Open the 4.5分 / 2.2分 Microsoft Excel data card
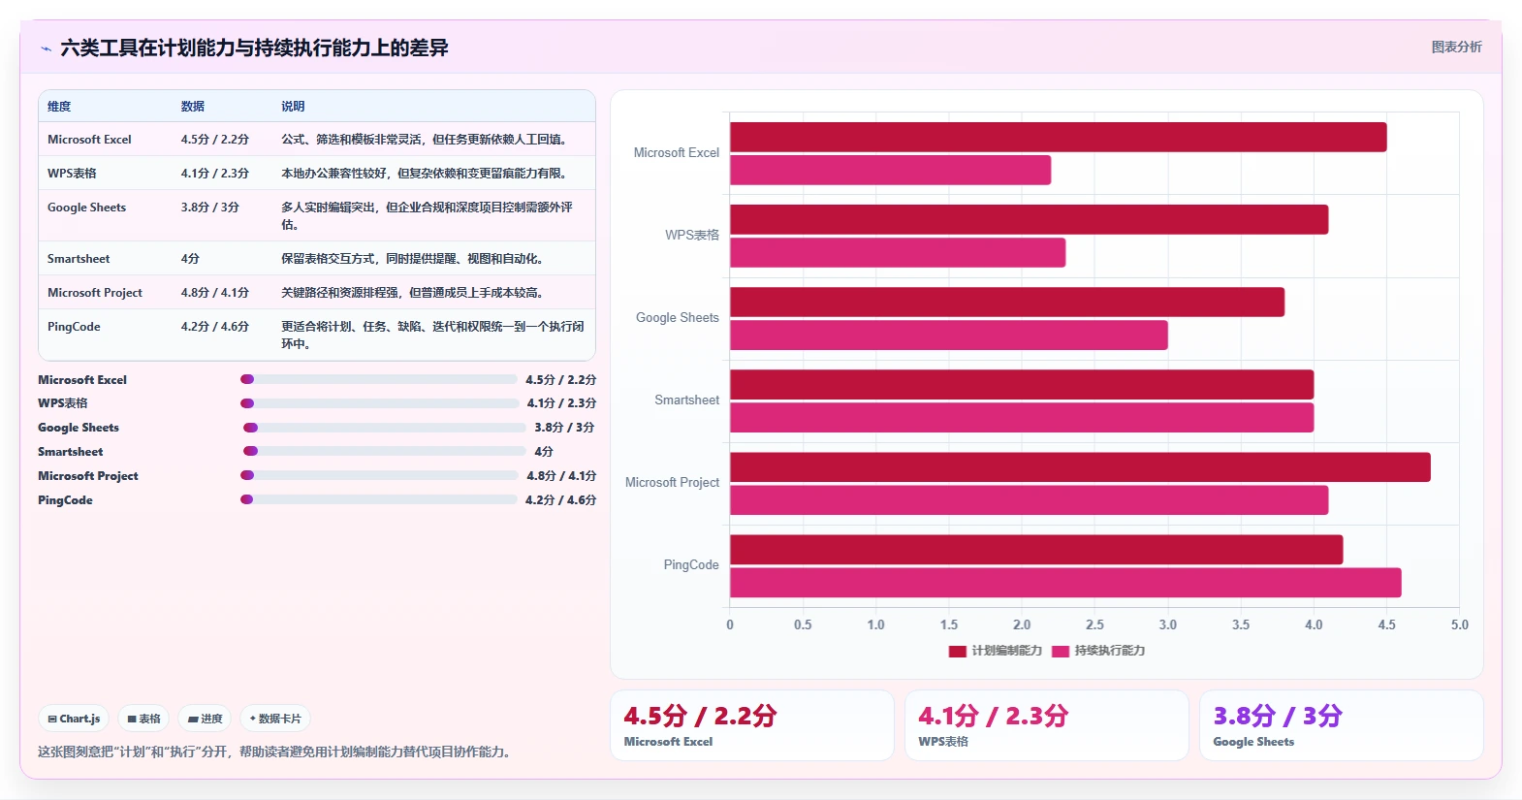The height and width of the screenshot is (800, 1522). point(752,725)
